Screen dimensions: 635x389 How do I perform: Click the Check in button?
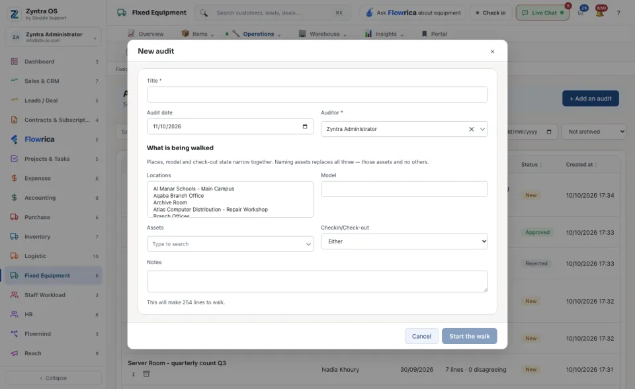tap(491, 13)
